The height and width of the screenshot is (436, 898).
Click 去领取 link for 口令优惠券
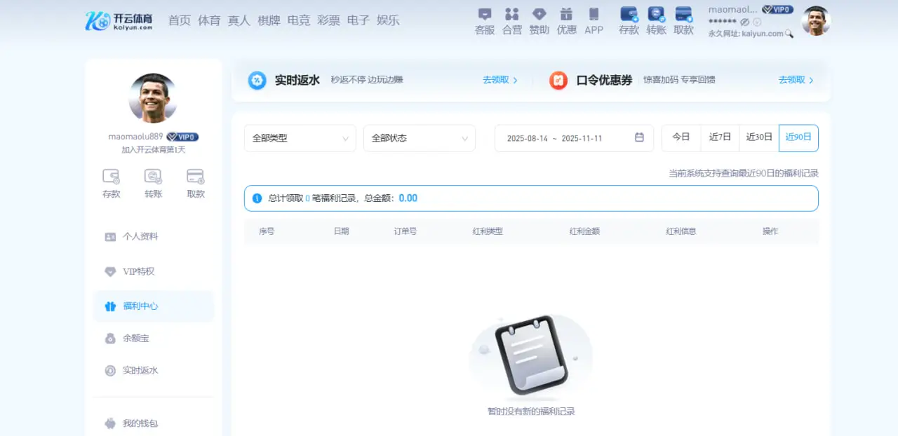pos(796,80)
